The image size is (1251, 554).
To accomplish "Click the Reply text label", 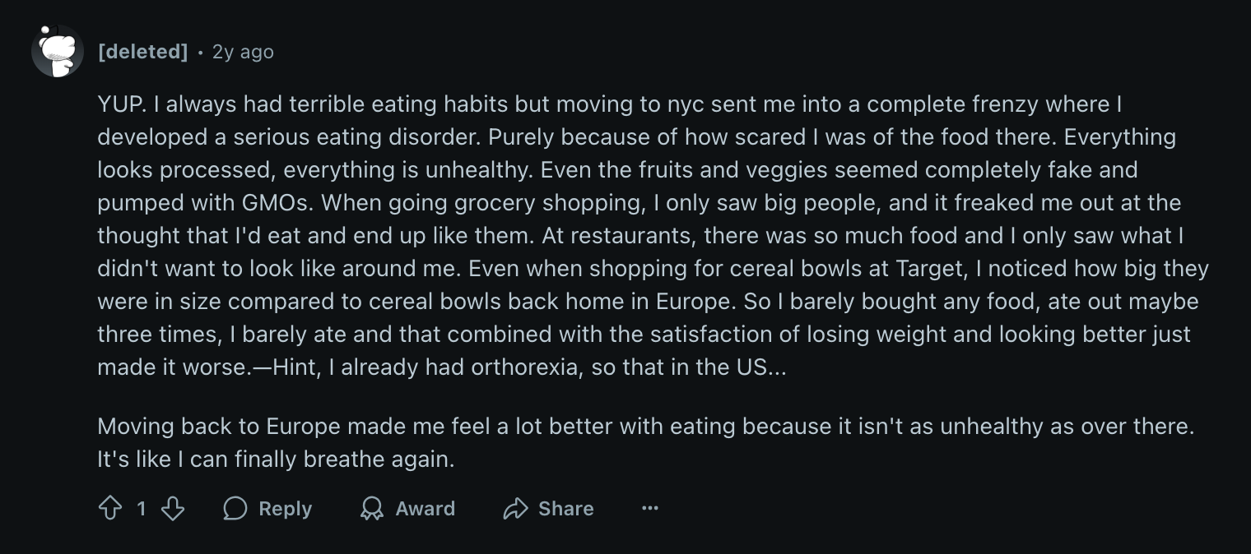I will pyautogui.click(x=285, y=509).
